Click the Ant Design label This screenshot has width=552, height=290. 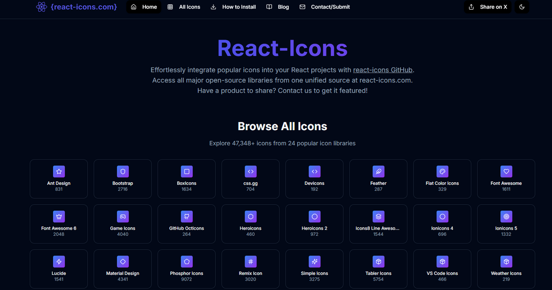(59, 183)
